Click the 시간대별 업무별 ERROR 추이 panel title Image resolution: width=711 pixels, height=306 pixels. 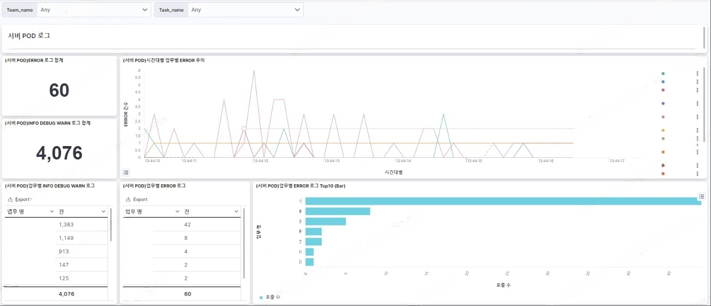point(164,60)
